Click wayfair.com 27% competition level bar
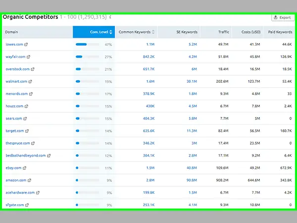Viewport: 297px width, 223px height. pyautogui.click(x=87, y=56)
